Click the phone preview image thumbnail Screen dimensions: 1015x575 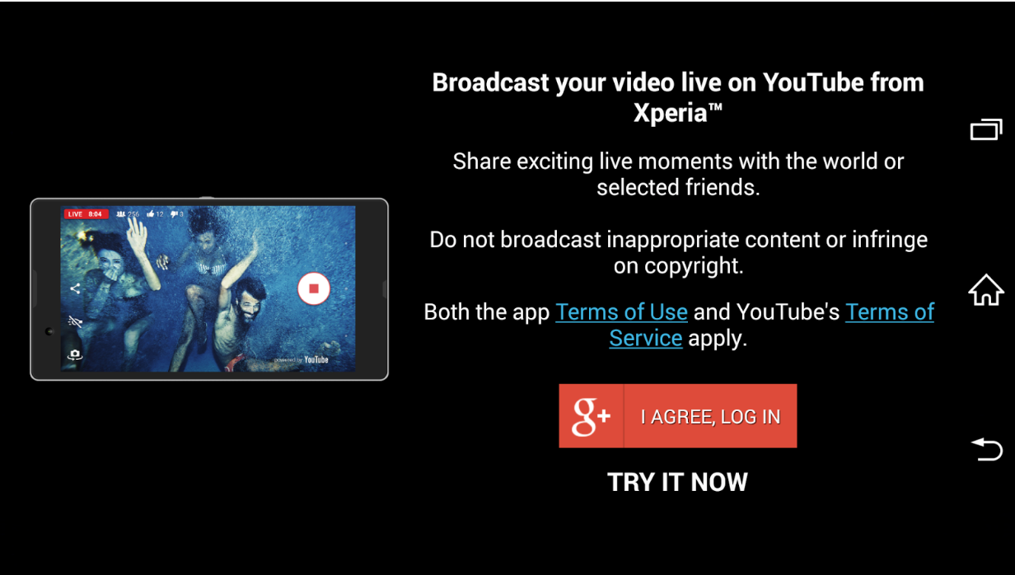coord(209,289)
